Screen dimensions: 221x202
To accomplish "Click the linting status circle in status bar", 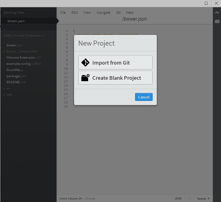I will pyautogui.click(x=189, y=198).
